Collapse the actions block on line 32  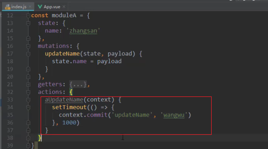coord(28,92)
